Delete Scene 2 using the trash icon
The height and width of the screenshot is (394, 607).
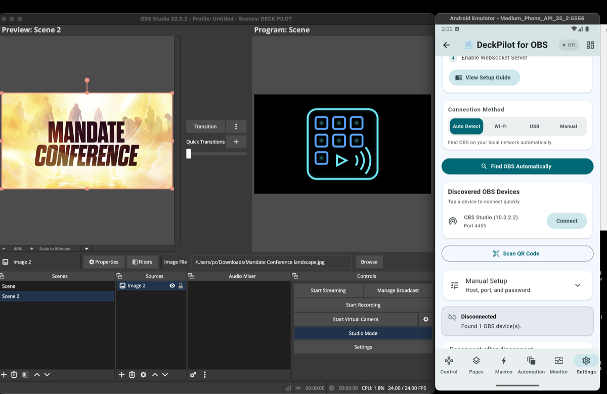tap(15, 374)
